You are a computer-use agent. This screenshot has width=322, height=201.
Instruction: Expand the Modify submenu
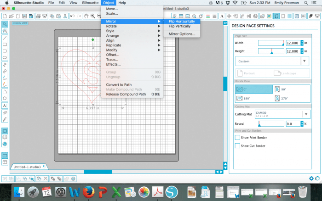point(132,50)
